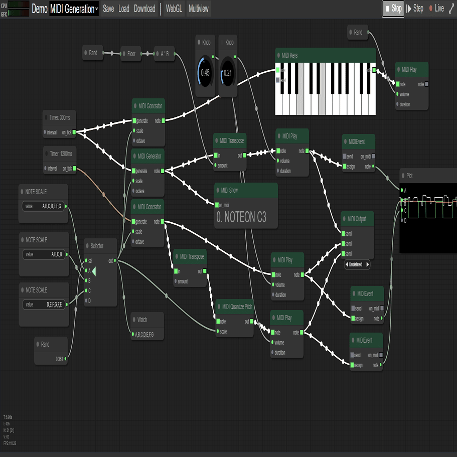Click the knob showing 0.45
The height and width of the screenshot is (457, 457).
click(205, 72)
